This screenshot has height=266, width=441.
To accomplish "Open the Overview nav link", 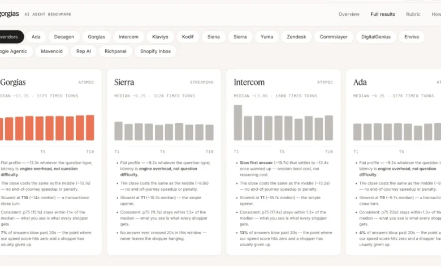I will point(349,14).
